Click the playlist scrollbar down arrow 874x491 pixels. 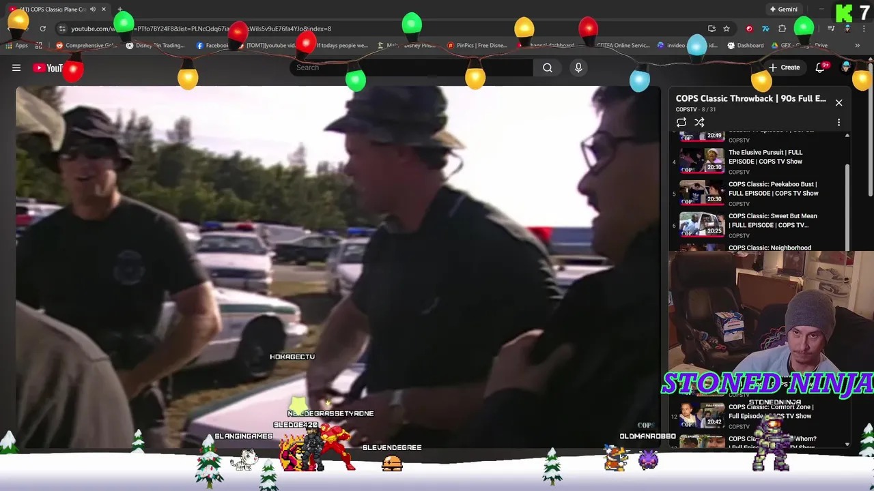click(x=847, y=444)
